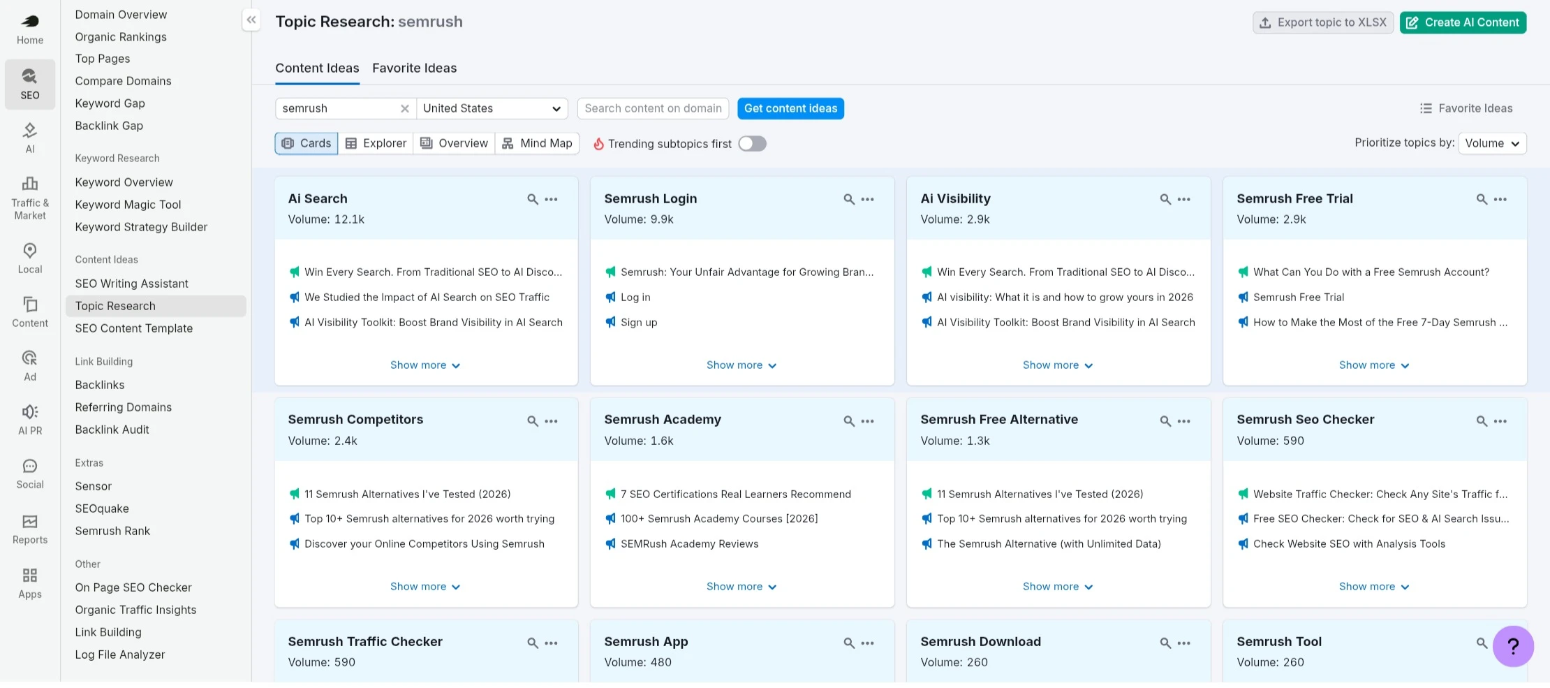Expand Show more on Semrush Academy card
Viewport: 1550px width, 688px height.
(741, 587)
